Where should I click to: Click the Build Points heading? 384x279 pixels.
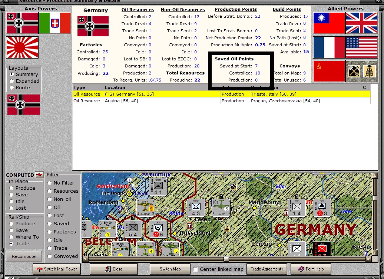pyautogui.click(x=287, y=9)
